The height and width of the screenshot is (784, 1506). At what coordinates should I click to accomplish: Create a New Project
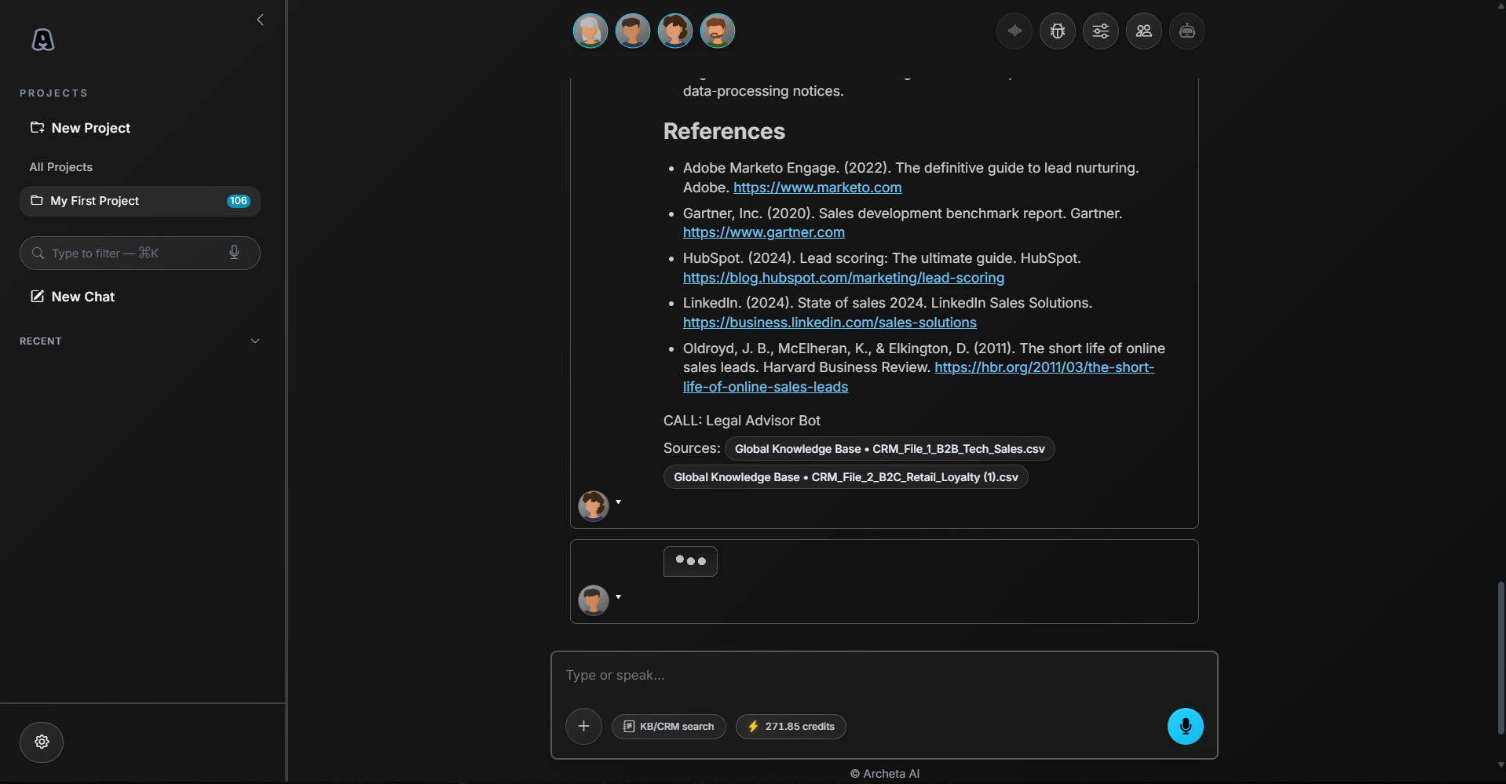click(x=80, y=128)
